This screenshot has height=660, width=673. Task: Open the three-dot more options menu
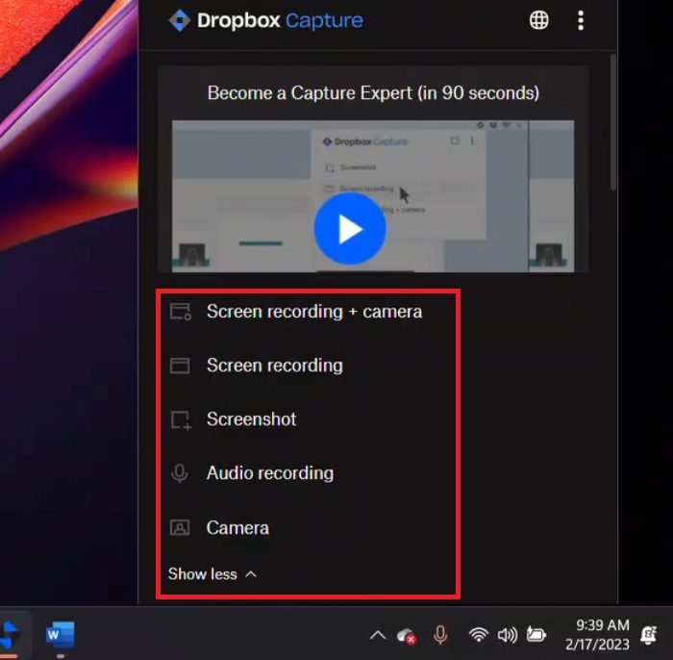point(581,20)
